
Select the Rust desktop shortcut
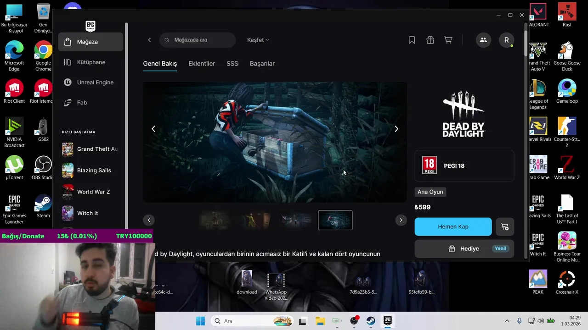[x=567, y=15]
